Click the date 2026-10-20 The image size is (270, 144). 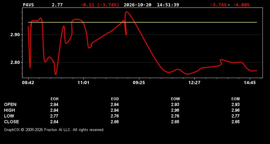click(x=138, y=5)
